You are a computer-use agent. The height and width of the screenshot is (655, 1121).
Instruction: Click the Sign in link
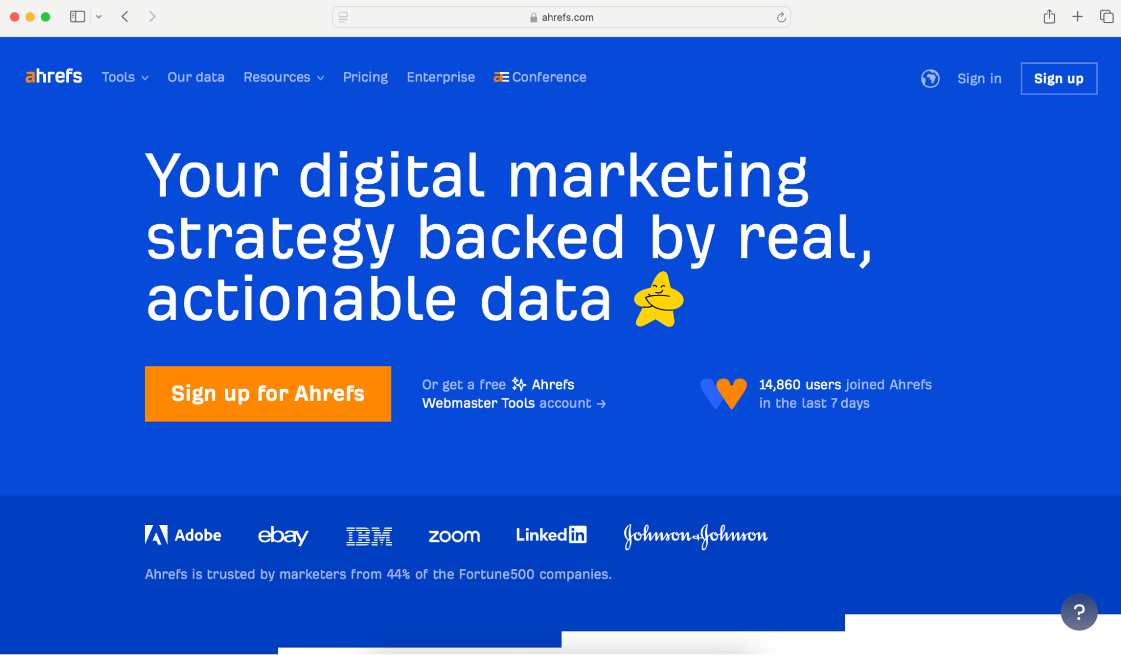(980, 77)
